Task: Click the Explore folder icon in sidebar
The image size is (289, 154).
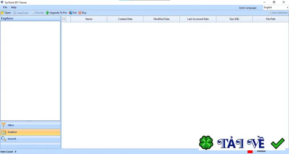Action: [4, 132]
